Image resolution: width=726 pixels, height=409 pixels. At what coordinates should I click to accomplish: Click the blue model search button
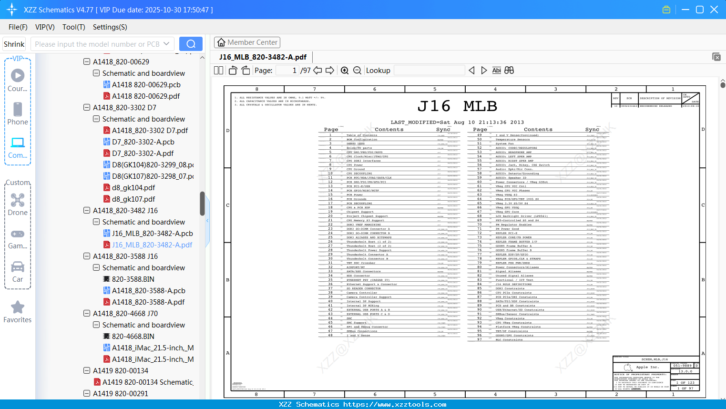coord(191,44)
